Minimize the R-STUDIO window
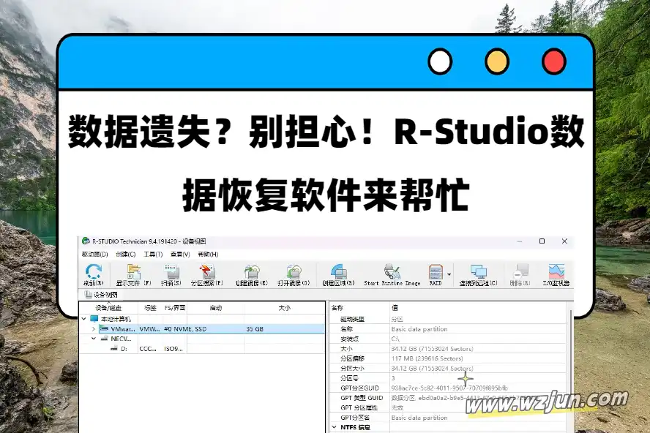The image size is (650, 433). click(520, 241)
